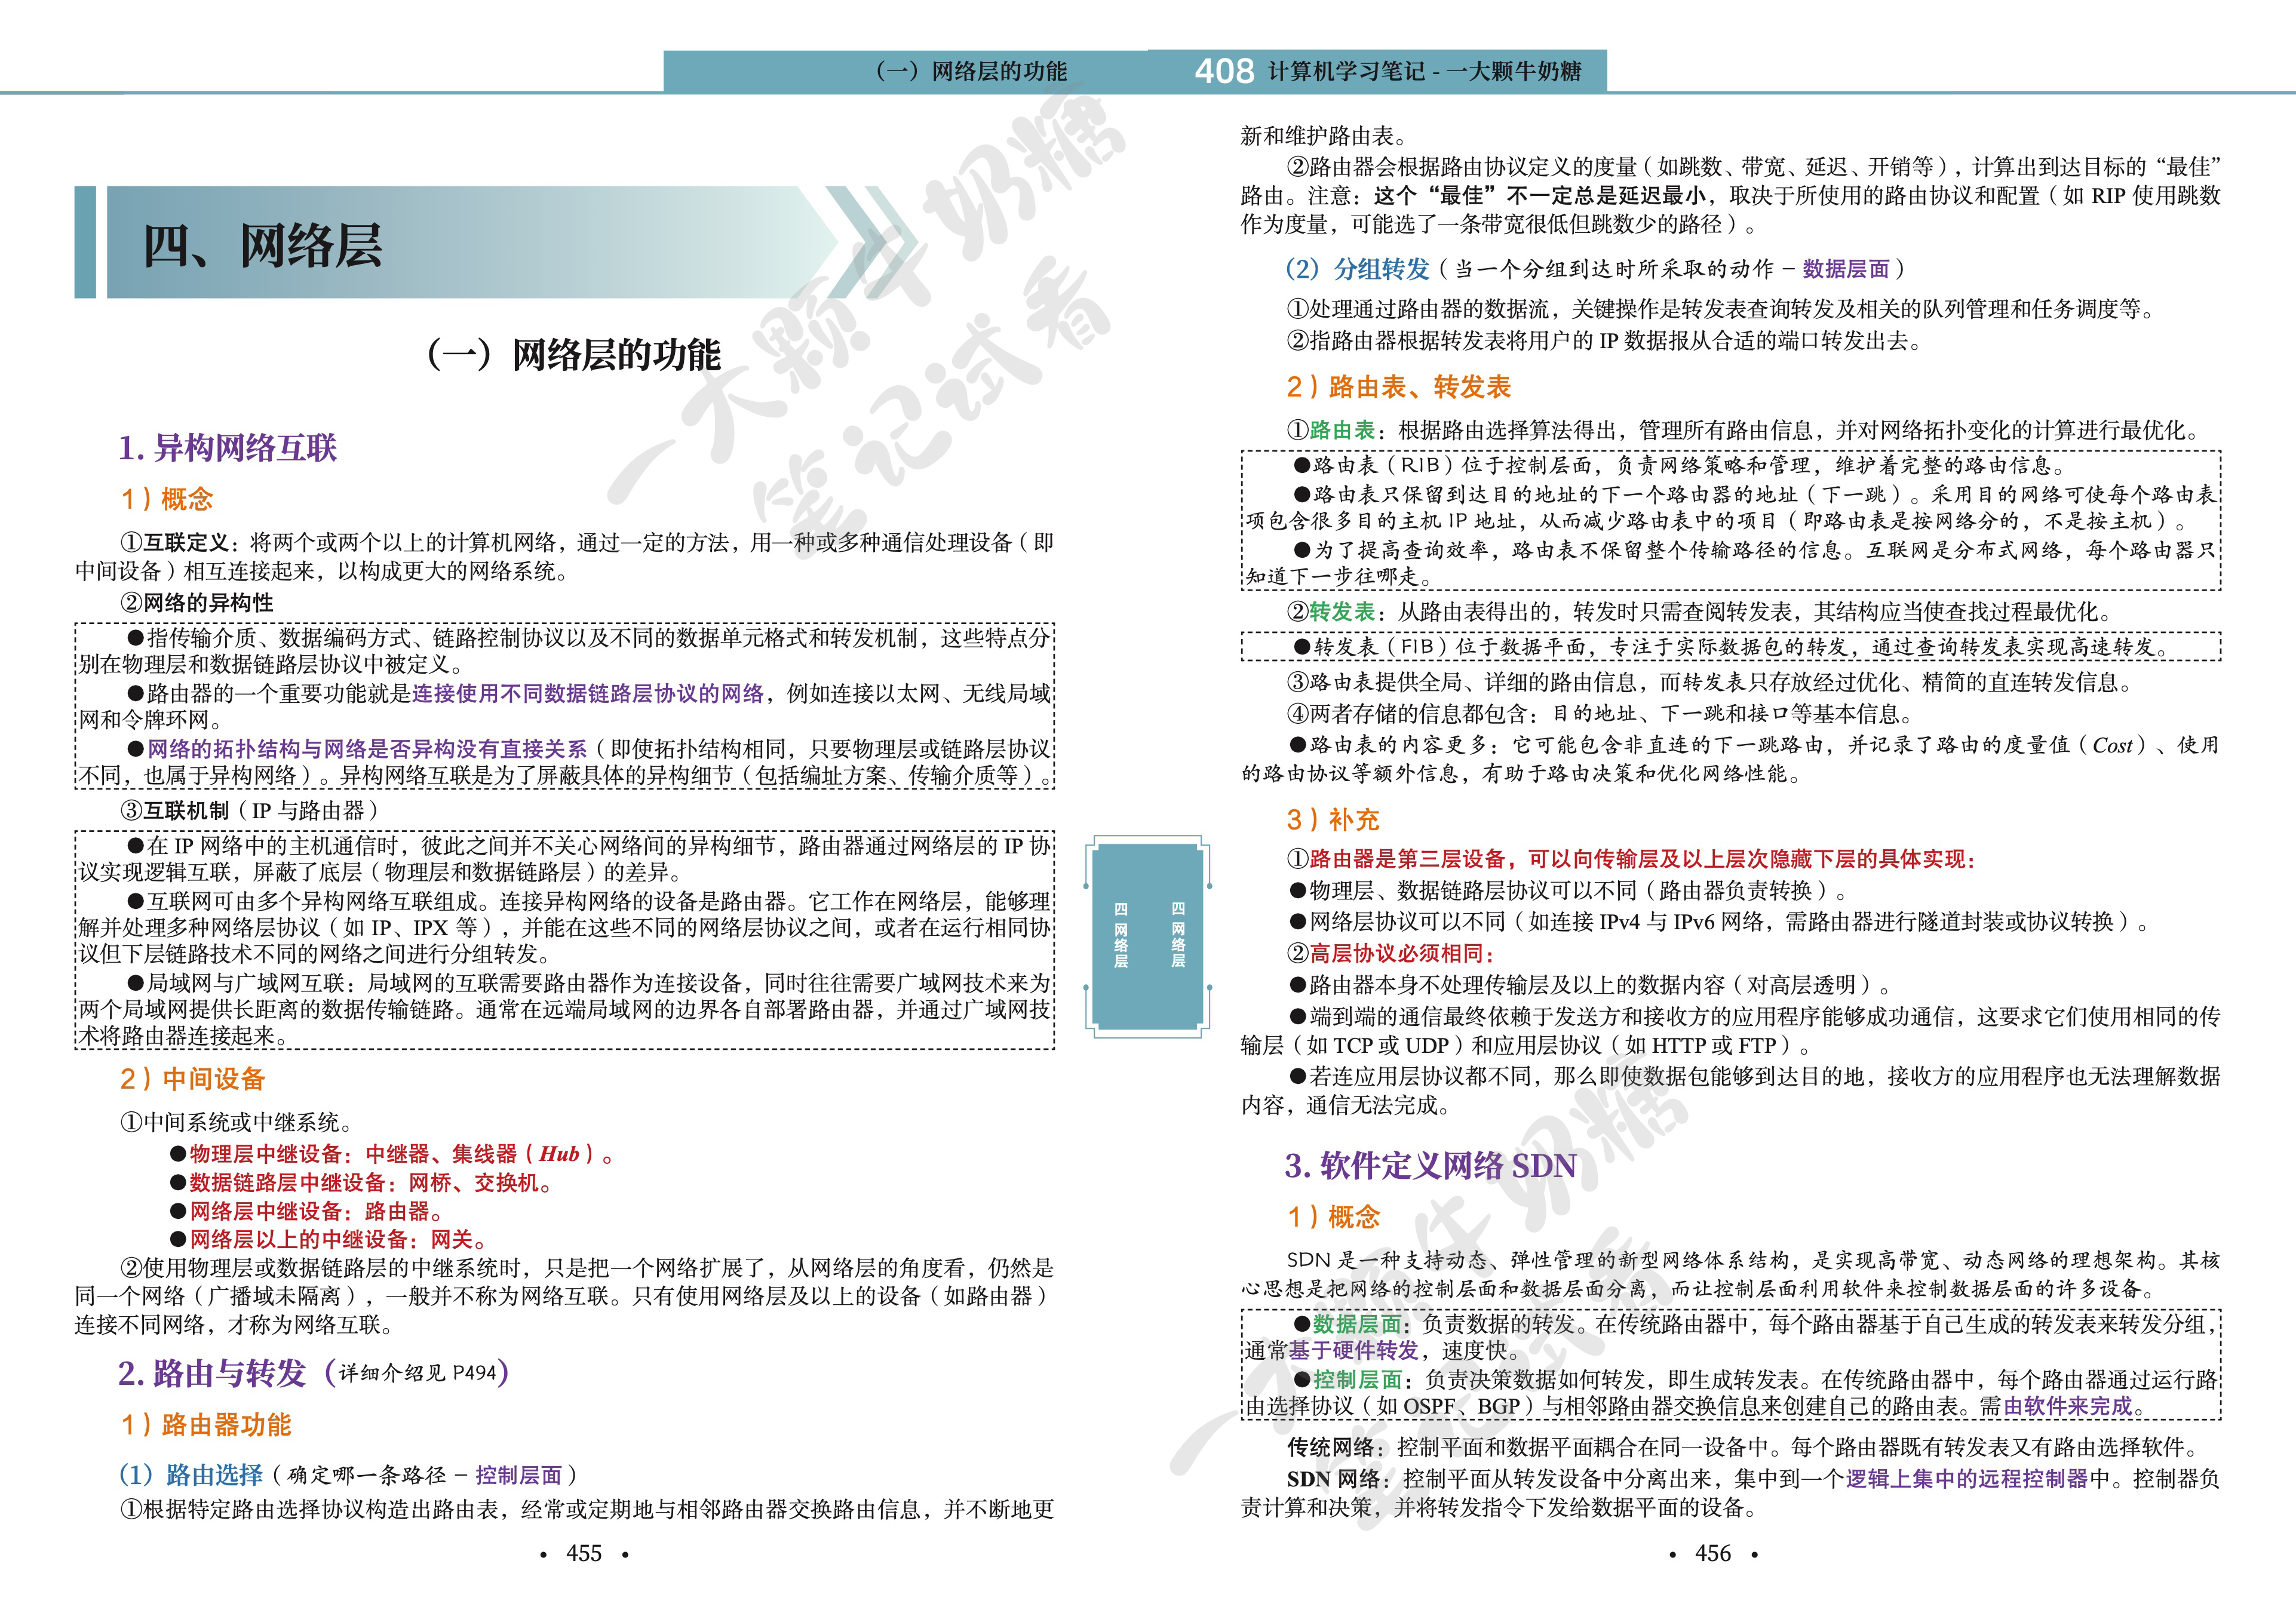This screenshot has width=2296, height=1613.
Task: Click the red line starting '①路由器是第三层设备'
Action: (x=1631, y=859)
